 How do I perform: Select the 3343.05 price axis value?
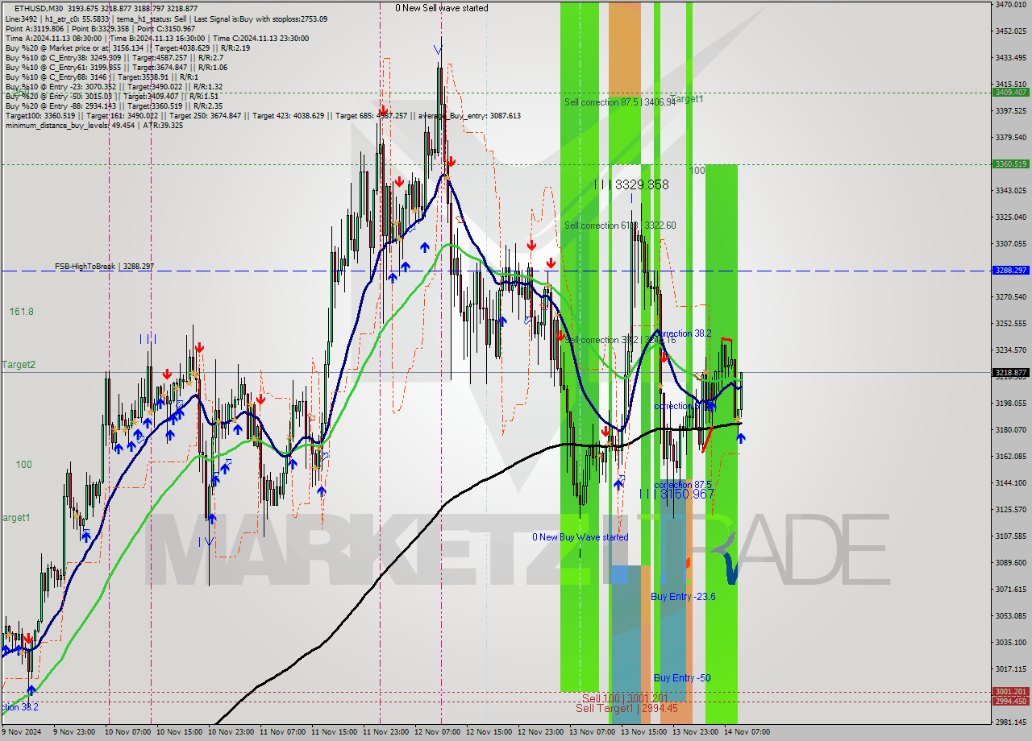1010,191
